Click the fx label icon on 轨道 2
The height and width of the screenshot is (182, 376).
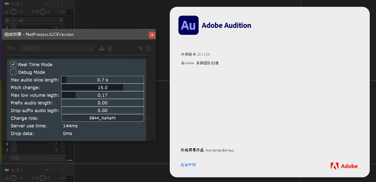coord(7,20)
